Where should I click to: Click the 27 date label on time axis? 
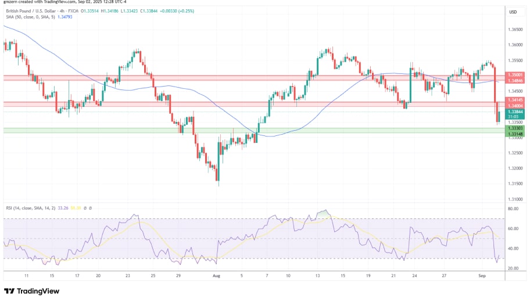point(444,276)
